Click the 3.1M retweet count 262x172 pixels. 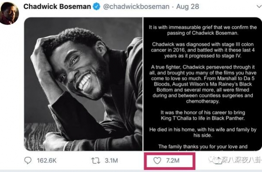coord(111,161)
